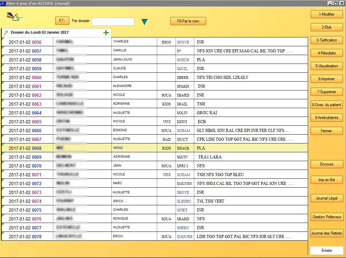Click the green plus add-dossier icon

(x=106, y=33)
